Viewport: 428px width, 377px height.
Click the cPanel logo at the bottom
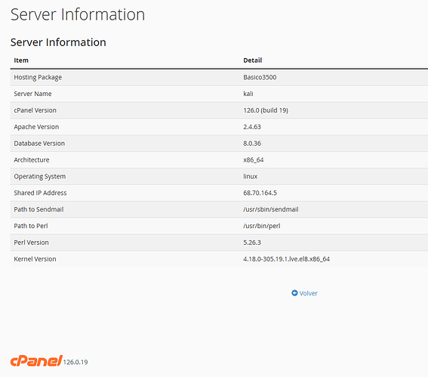[x=36, y=361]
